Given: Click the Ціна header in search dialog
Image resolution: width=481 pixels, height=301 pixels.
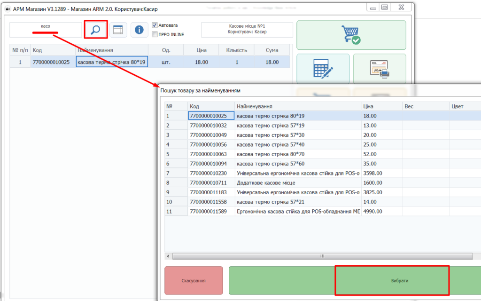Looking at the screenshot, I should tap(381, 106).
